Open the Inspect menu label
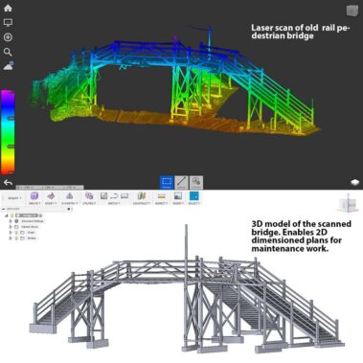Image resolution: width=363 pixels, height=363 pixels. coord(162,203)
